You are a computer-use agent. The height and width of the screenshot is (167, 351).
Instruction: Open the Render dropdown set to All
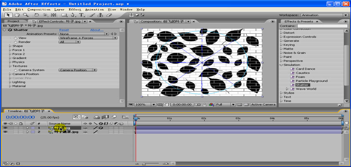pos(69,42)
